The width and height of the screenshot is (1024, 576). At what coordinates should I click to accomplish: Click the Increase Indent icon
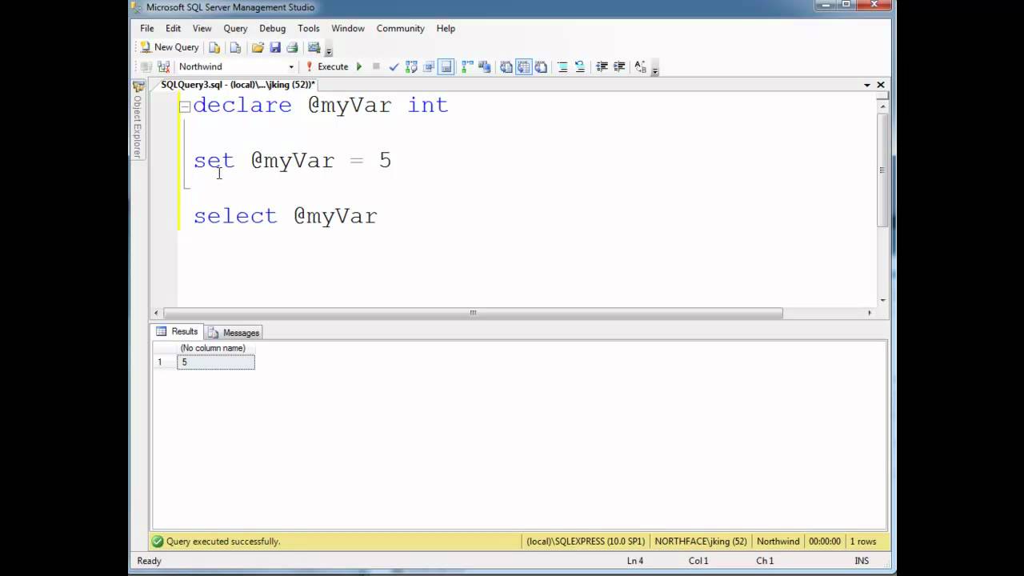[x=619, y=66]
